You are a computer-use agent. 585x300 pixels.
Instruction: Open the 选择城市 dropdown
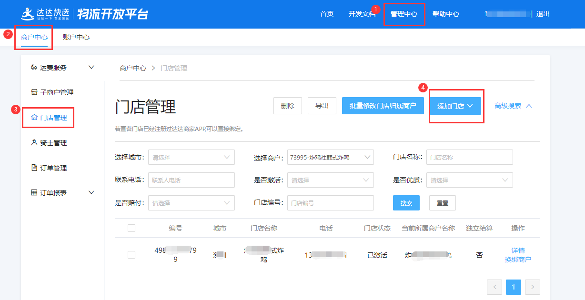[x=192, y=157]
